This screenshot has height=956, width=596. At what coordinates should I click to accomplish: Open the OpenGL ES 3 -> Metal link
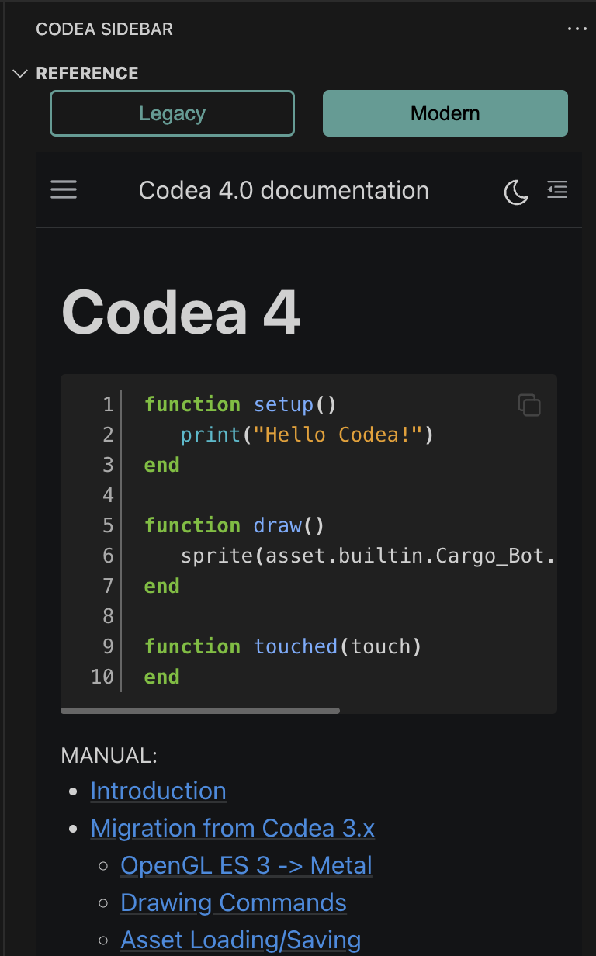[247, 865]
